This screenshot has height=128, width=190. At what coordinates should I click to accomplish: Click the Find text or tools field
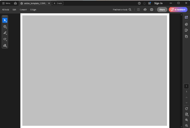tap(122, 10)
